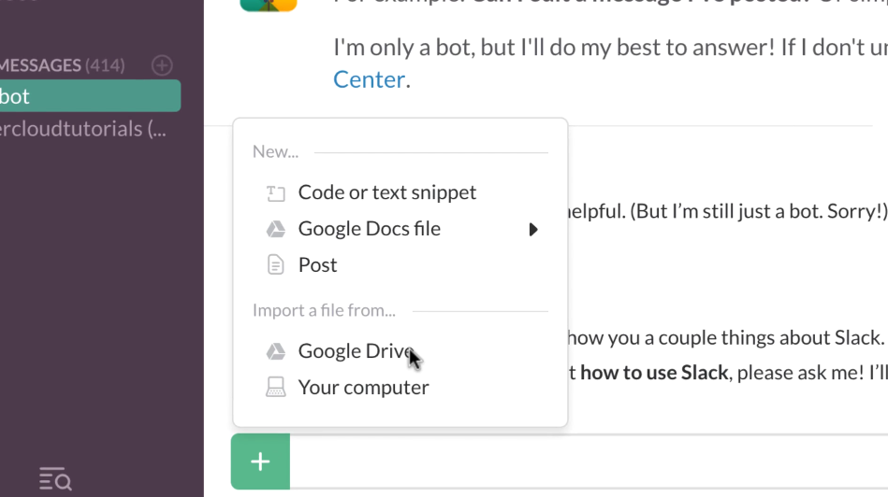Open the ercloudtutorials conversation in sidebar
Screen dimensions: 888x497
pyautogui.click(x=83, y=129)
